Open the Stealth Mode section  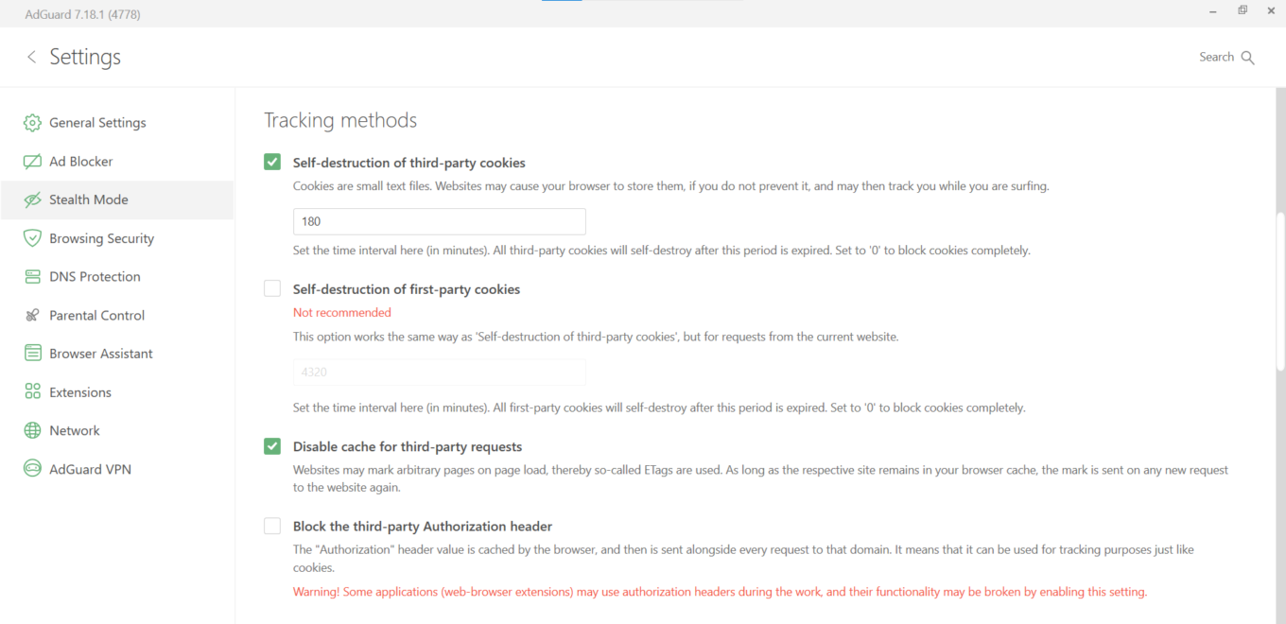[89, 199]
